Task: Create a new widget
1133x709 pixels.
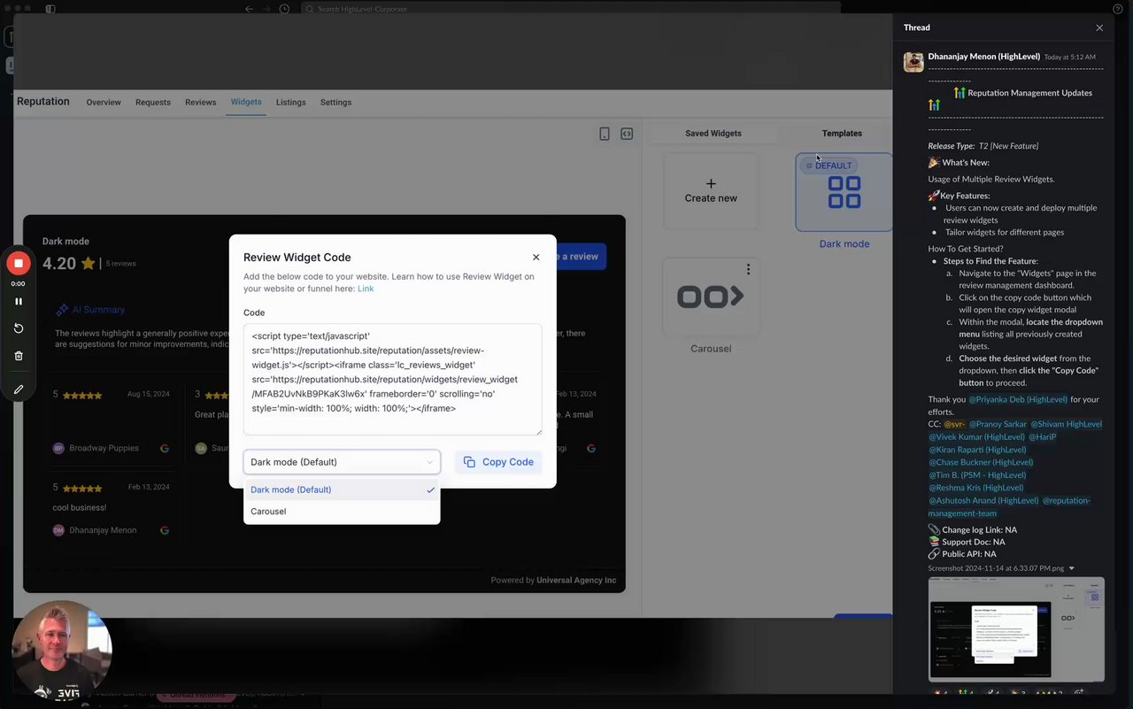Action: tap(711, 191)
